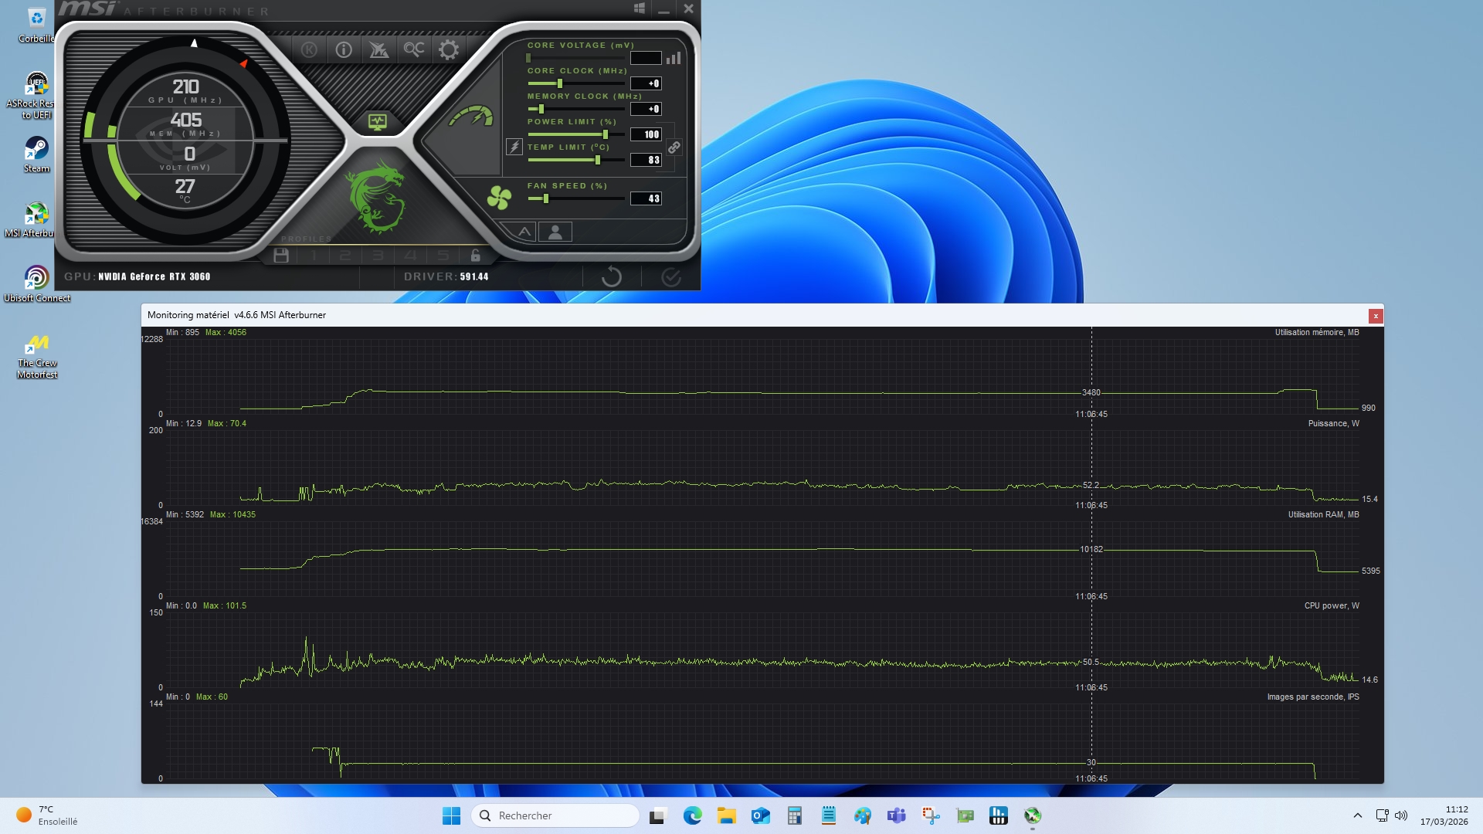Click the Core Clock value field

click(646, 83)
